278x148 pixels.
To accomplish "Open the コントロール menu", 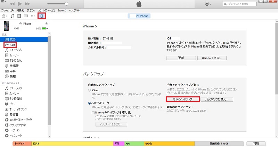I will pos(46,10).
